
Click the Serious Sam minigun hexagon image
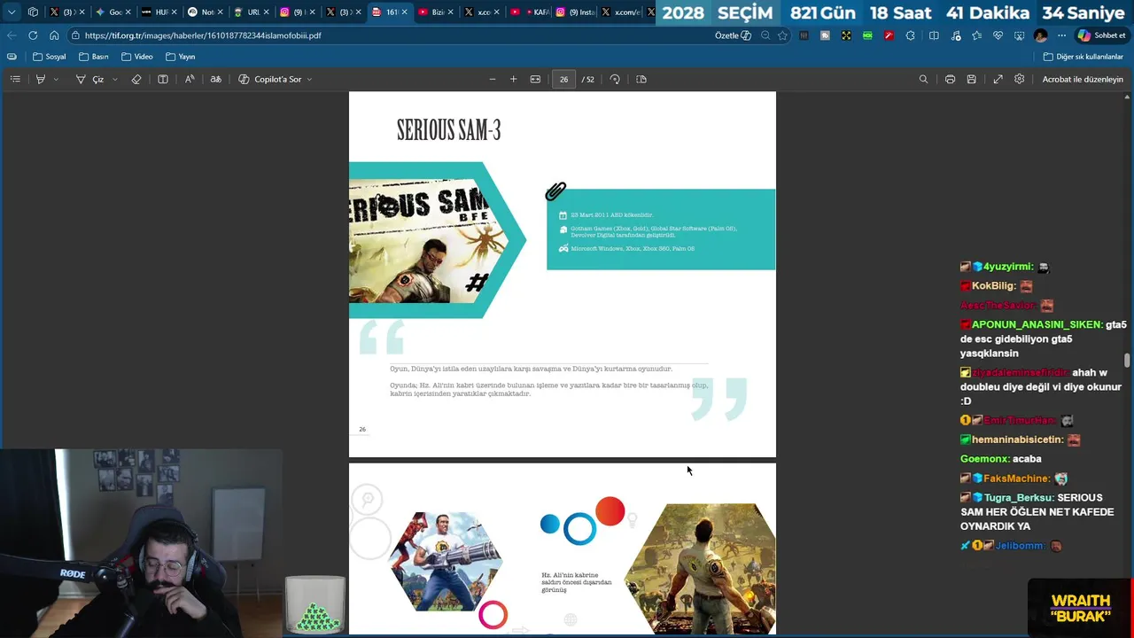click(446, 561)
